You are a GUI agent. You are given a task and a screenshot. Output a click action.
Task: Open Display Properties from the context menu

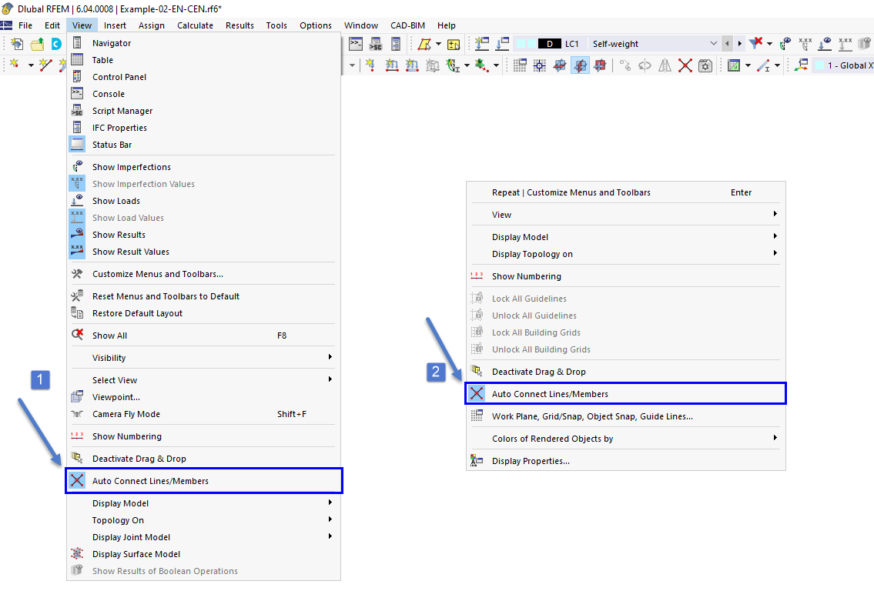pos(531,460)
